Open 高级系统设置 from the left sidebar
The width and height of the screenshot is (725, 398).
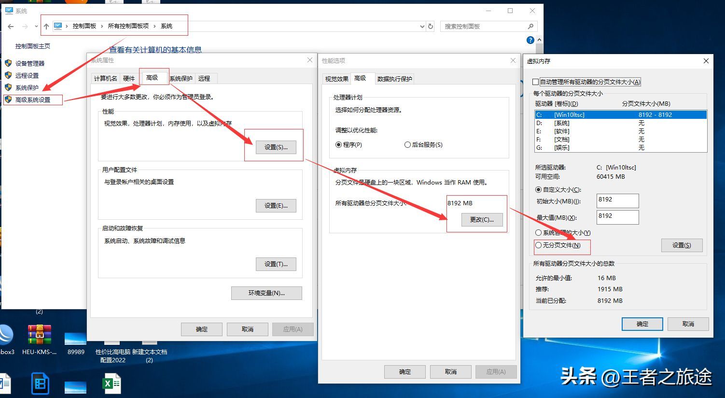point(33,100)
